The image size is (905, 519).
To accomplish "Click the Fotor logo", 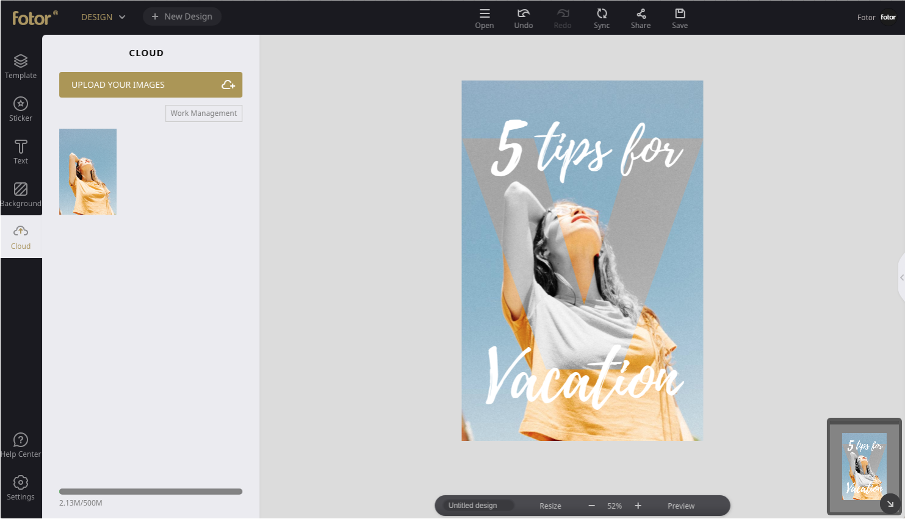I will 35,17.
